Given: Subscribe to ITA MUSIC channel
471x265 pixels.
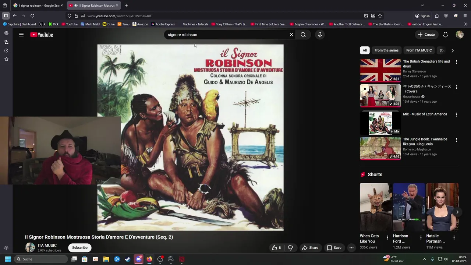Looking at the screenshot, I should click(x=80, y=248).
